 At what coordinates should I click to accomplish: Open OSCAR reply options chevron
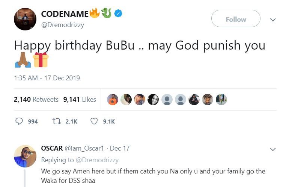(x=273, y=149)
